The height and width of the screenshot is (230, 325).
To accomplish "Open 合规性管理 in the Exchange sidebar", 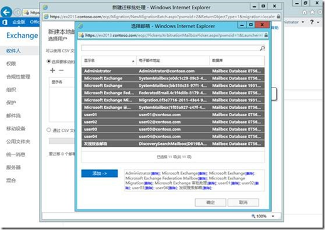I will pyautogui.click(x=18, y=77).
